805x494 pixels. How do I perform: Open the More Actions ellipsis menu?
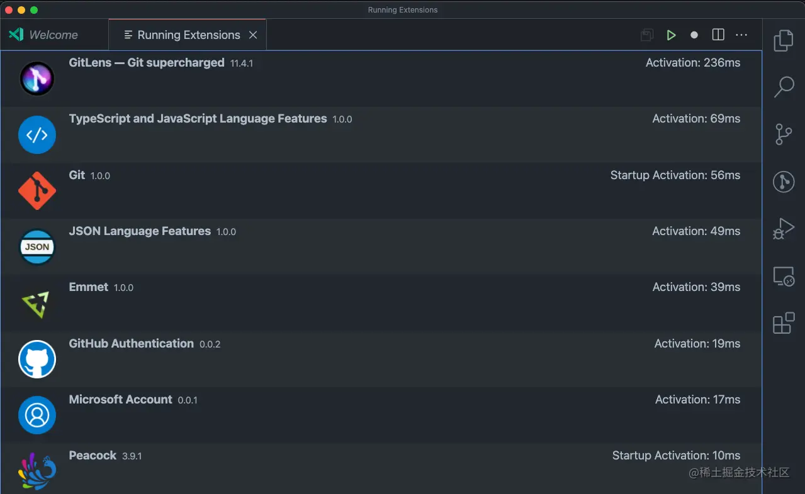[741, 35]
